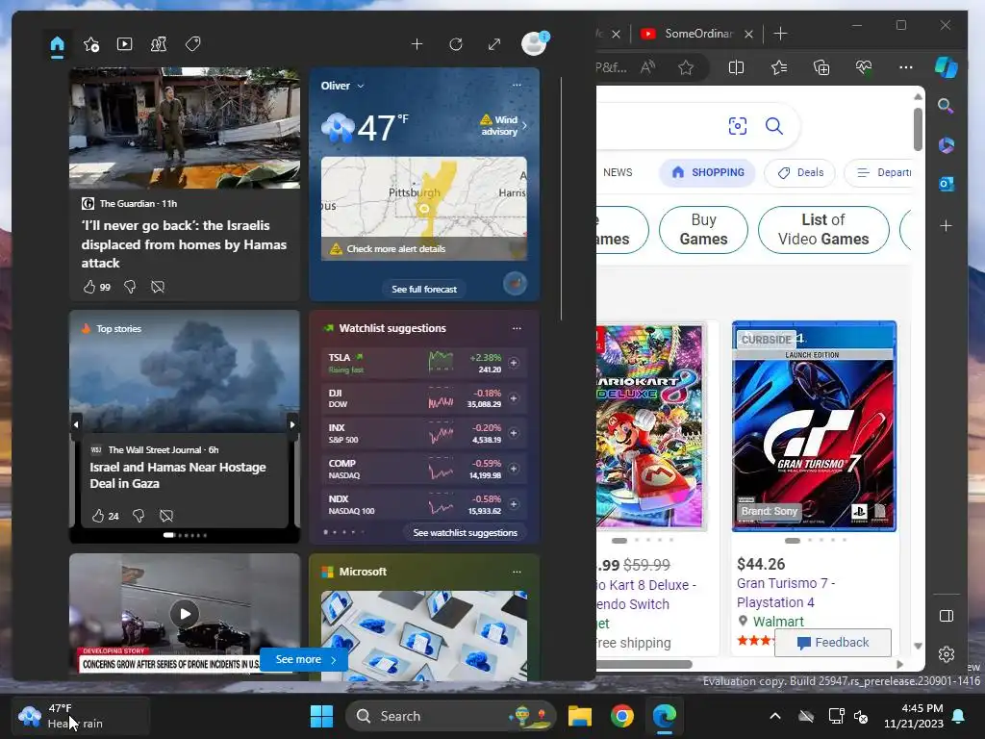Click the Gran Turismo 7 product image
The width and height of the screenshot is (985, 739).
814,426
